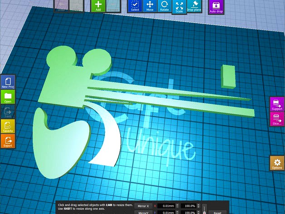Click the greyed-out Redo button beside Undo
Screen dimensions: 285x214
76,6
